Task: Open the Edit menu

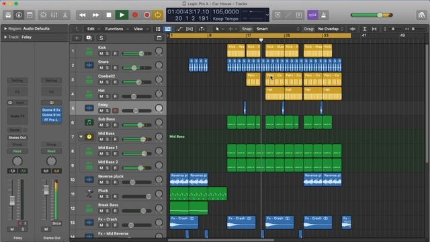Action: tap(93, 29)
